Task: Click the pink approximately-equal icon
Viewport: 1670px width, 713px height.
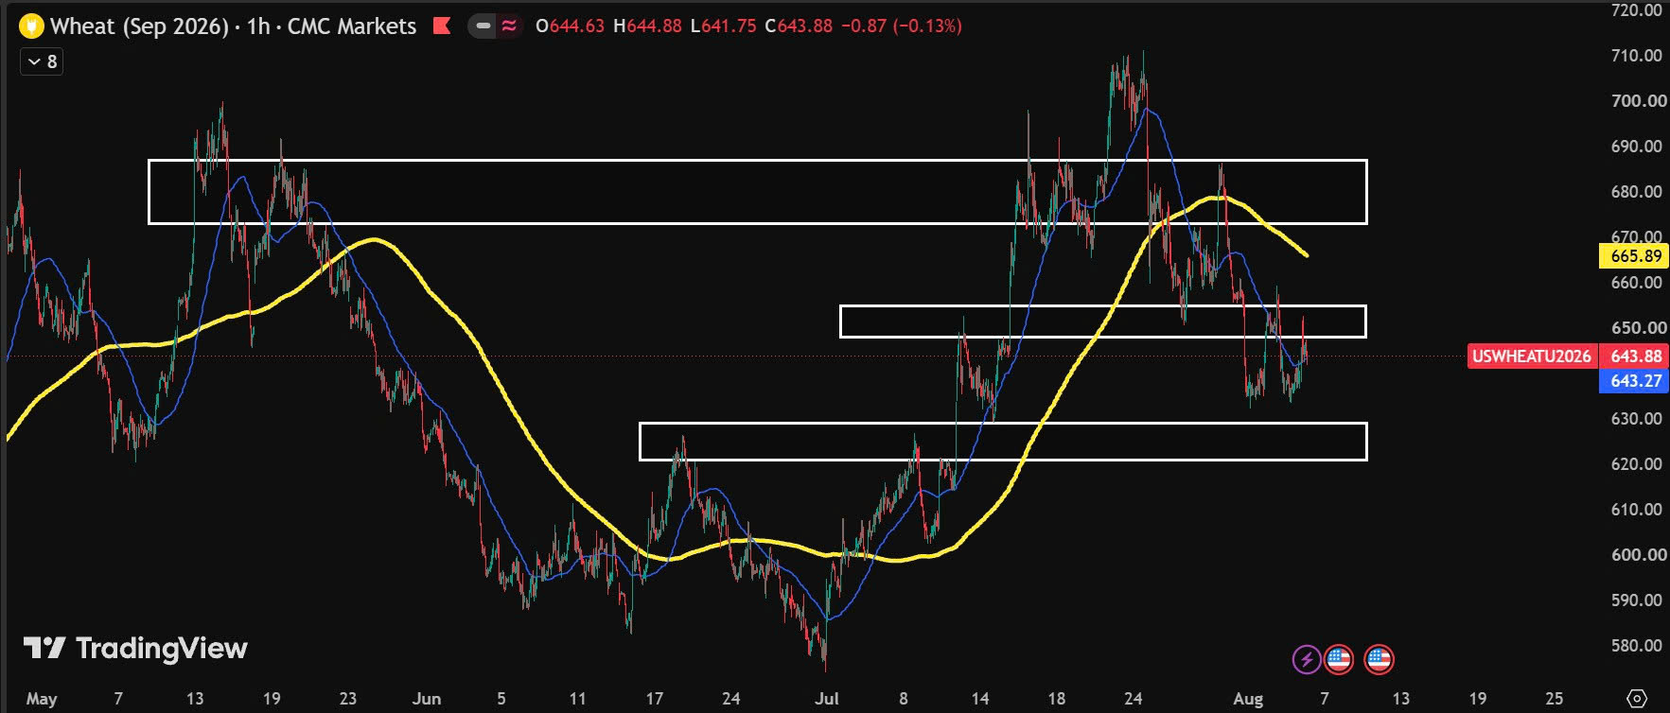Action: (x=509, y=26)
